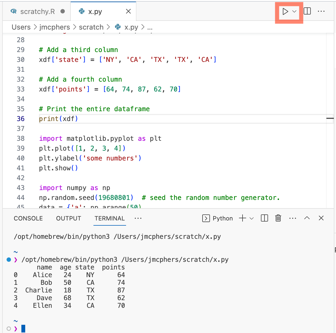
Task: Split the editor into two panes
Action: [307, 11]
